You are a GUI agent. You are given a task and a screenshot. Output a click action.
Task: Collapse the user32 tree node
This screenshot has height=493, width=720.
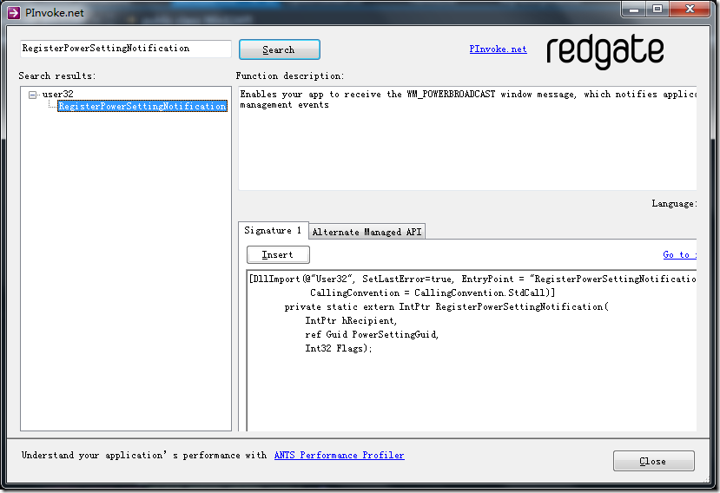[x=33, y=95]
